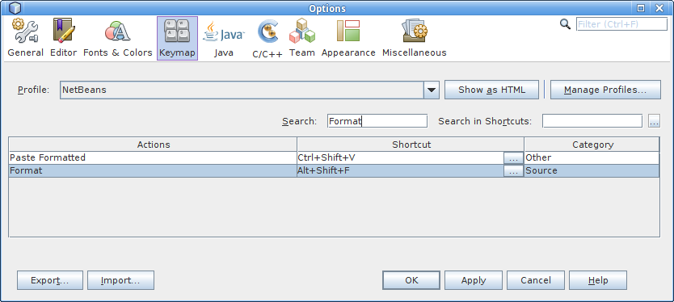This screenshot has height=302, width=674.
Task: Select the Format action row
Action: pyautogui.click(x=153, y=170)
